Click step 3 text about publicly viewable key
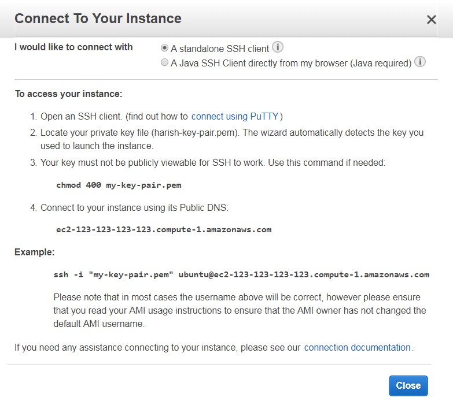 [x=213, y=163]
